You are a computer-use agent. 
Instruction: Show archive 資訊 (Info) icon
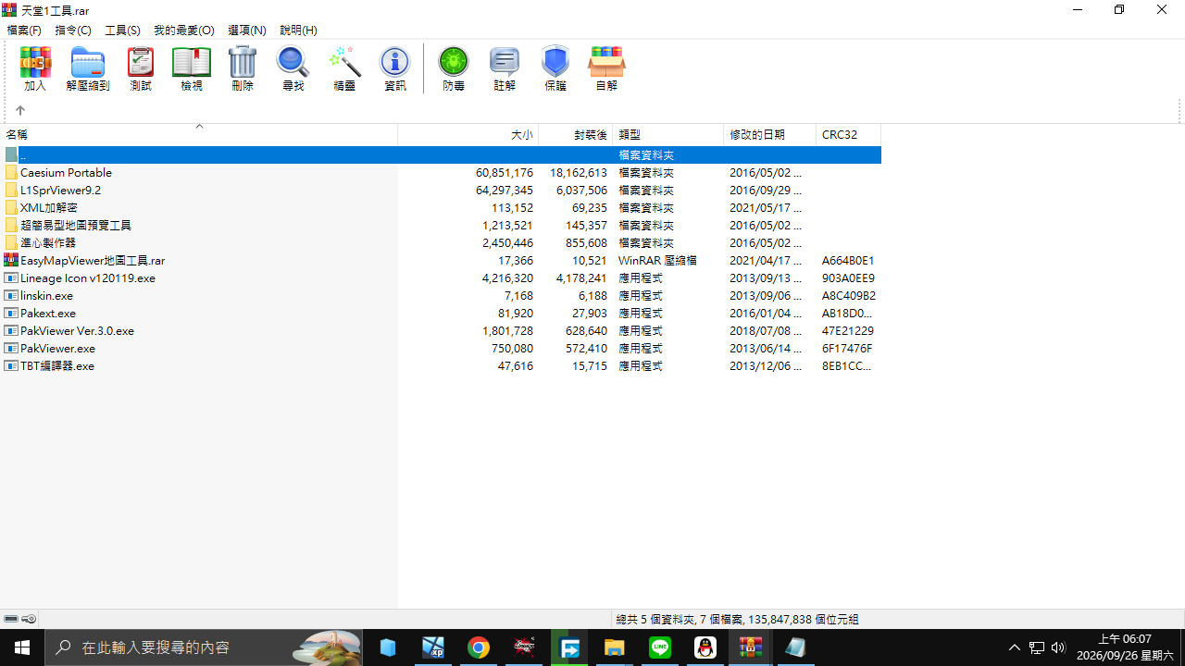[x=395, y=69]
